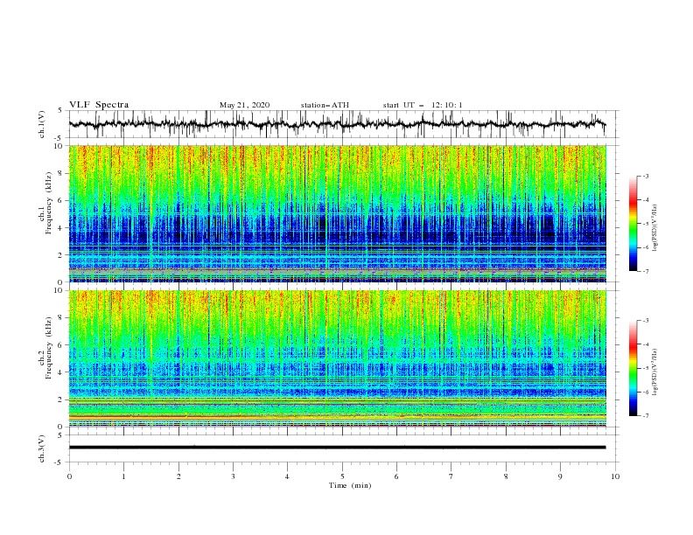This screenshot has height=535, width=693.
Task: Click the "9" tick on Time axis
Action: [x=560, y=476]
